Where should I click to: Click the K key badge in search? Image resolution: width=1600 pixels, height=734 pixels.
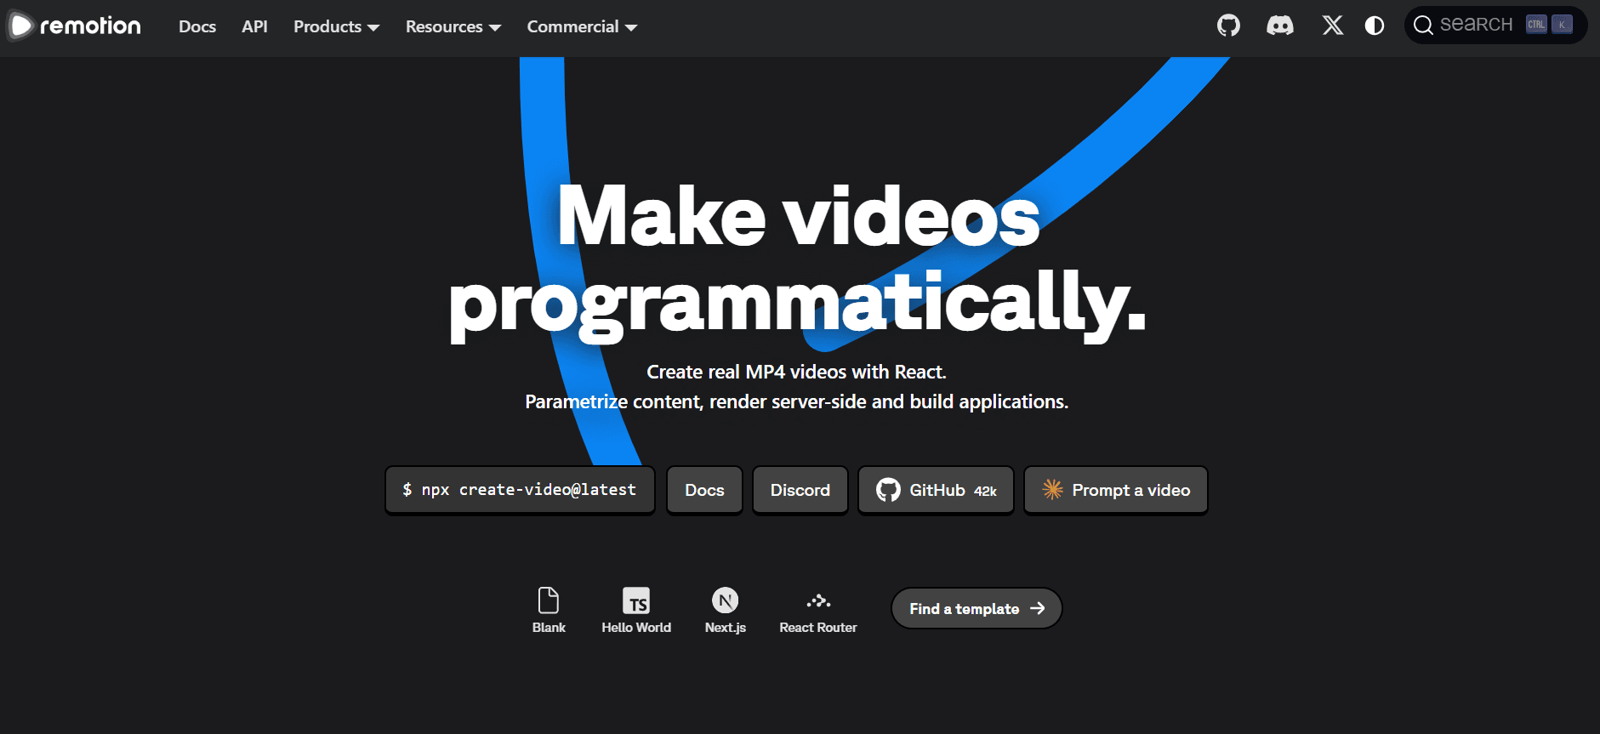1562,25
